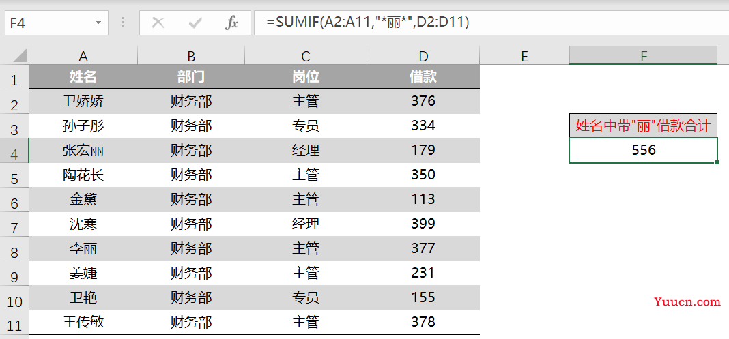Click 专员 in 孙子彤's row
This screenshot has height=339, width=729.
tap(305, 126)
